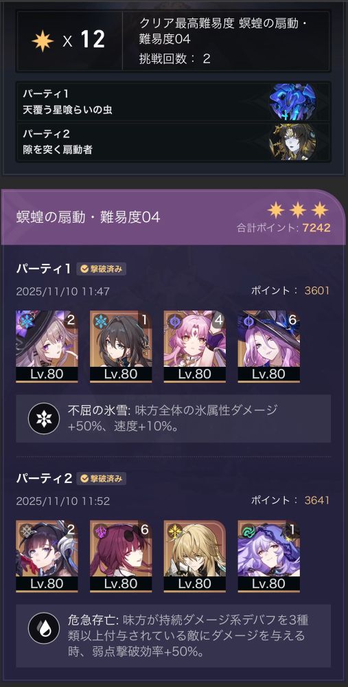Tap the 撃破済み badge for パーティ1
Screen dimensions: 348x687
coord(102,269)
